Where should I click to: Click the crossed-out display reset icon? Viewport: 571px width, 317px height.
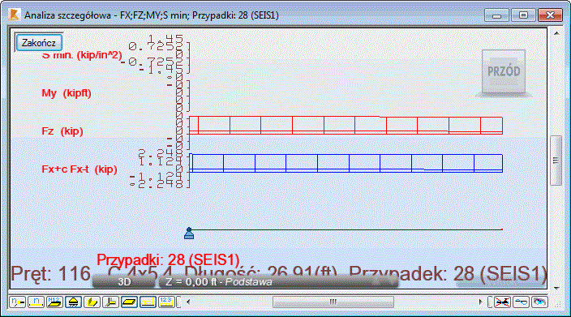[x=502, y=302]
